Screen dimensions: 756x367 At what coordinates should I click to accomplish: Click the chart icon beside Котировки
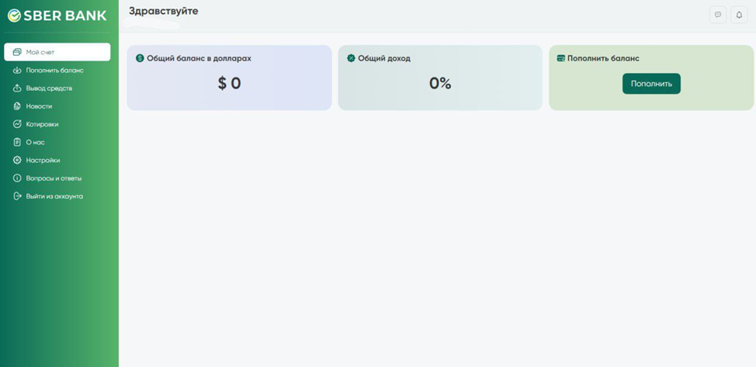tap(17, 124)
